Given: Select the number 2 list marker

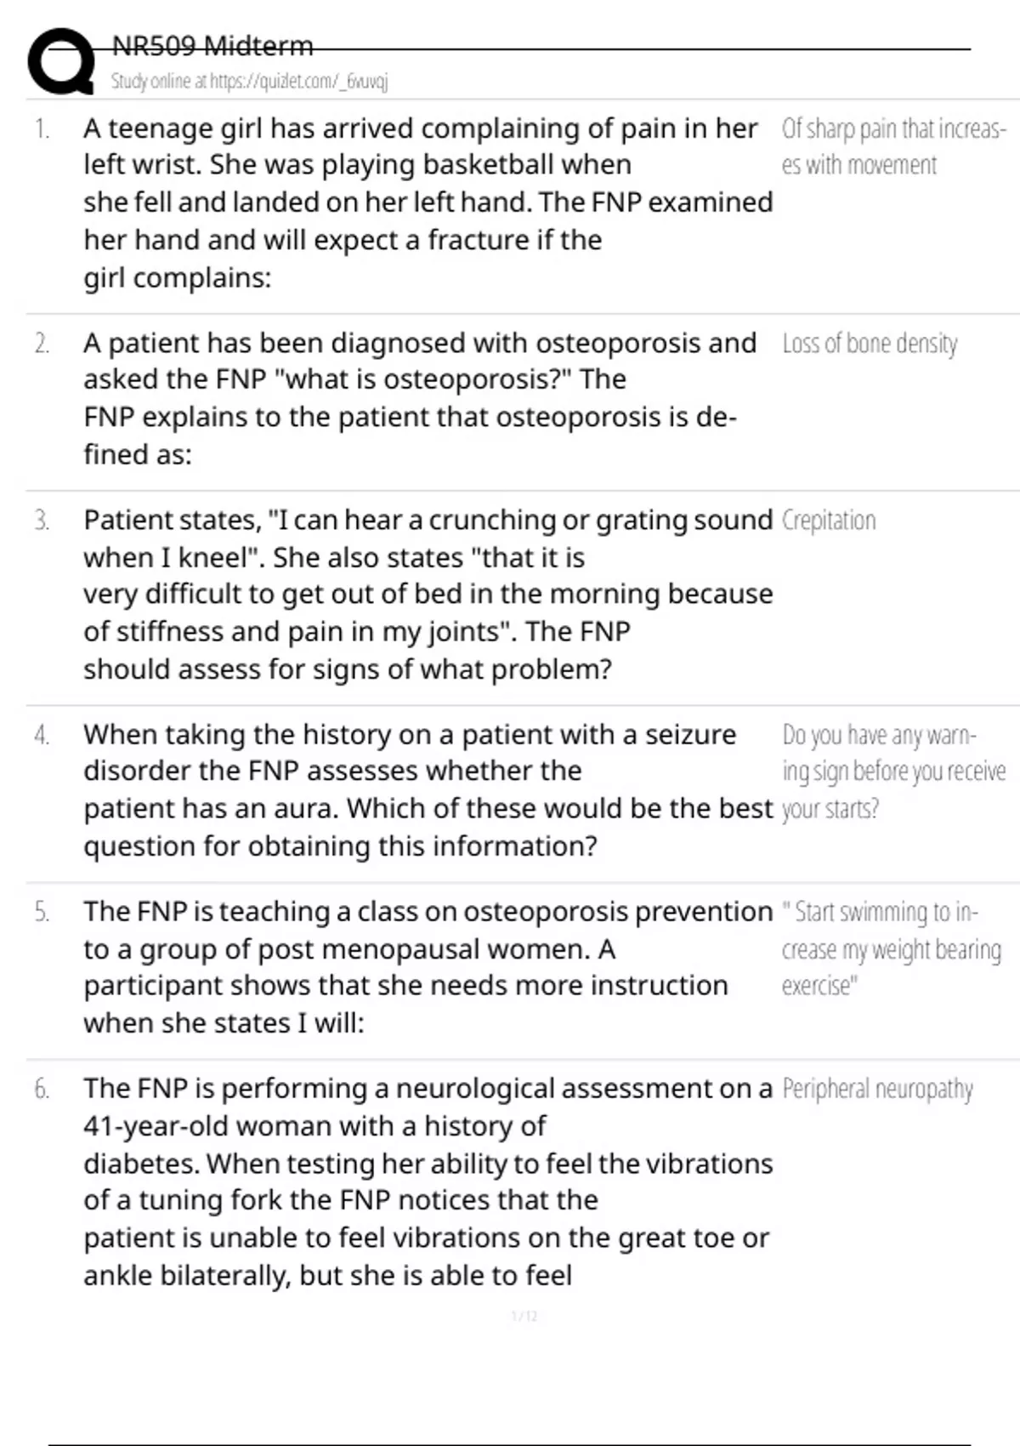Looking at the screenshot, I should click(x=42, y=343).
